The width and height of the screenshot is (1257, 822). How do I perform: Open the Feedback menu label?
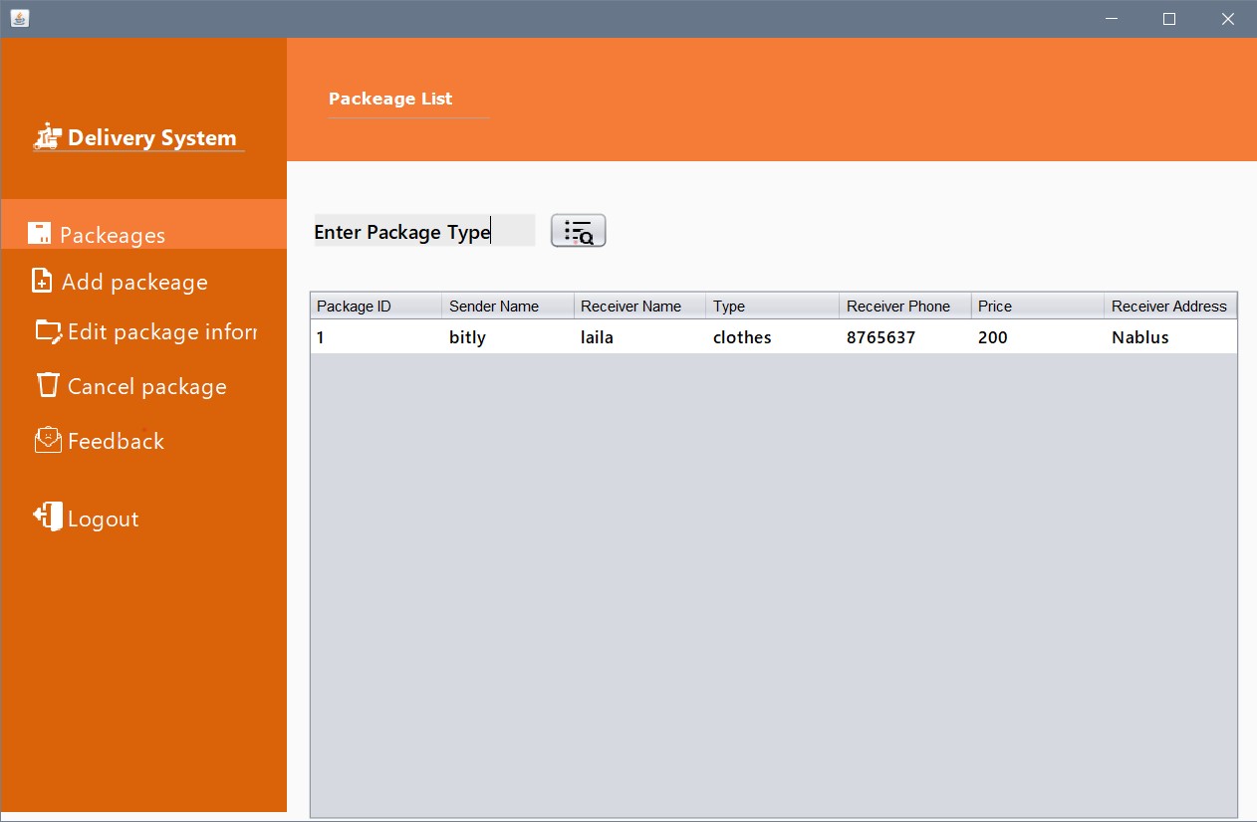[x=116, y=441]
